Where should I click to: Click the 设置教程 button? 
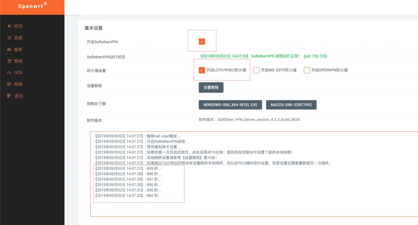[x=211, y=88]
